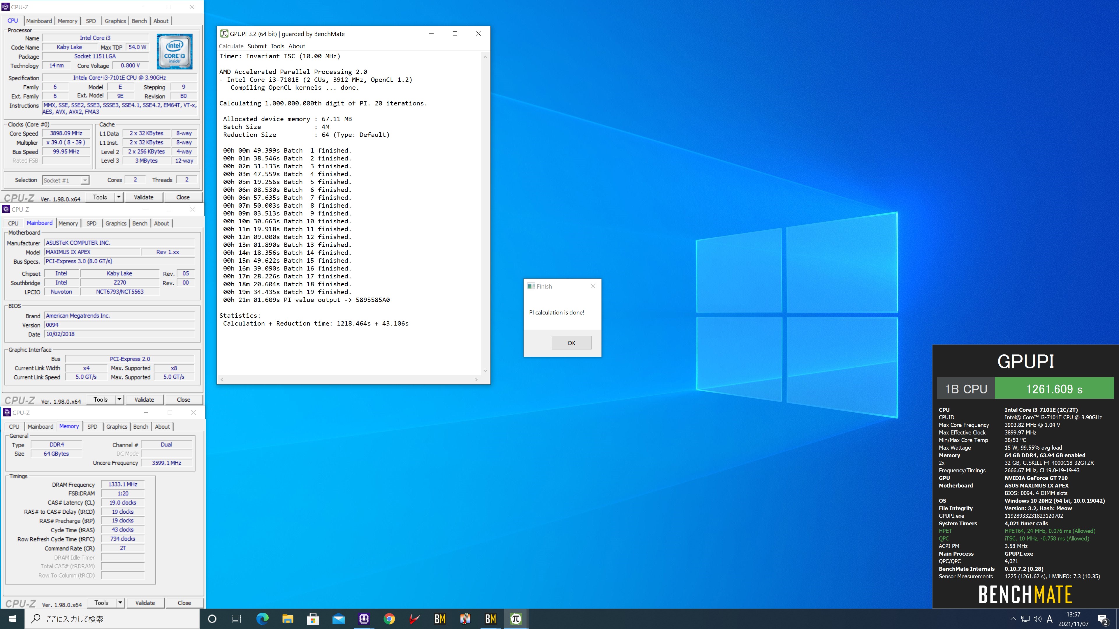Open the Mail app taskbar icon
This screenshot has width=1119, height=629.
pos(338,619)
